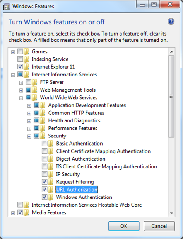Expand Application Development Features node
The image size is (183, 239).
[x=29, y=106]
